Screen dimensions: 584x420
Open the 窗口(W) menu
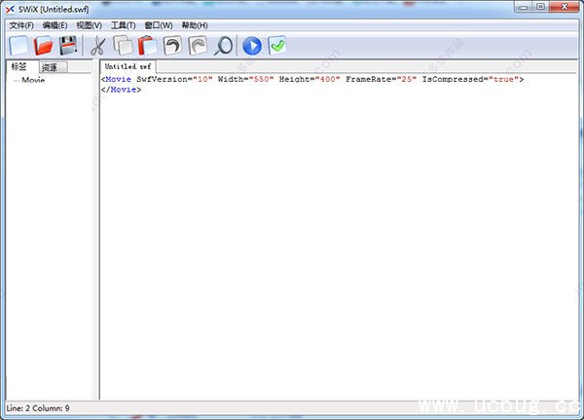(x=159, y=24)
